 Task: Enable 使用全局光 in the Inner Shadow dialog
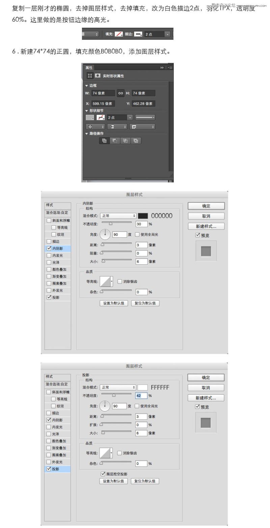point(137,234)
